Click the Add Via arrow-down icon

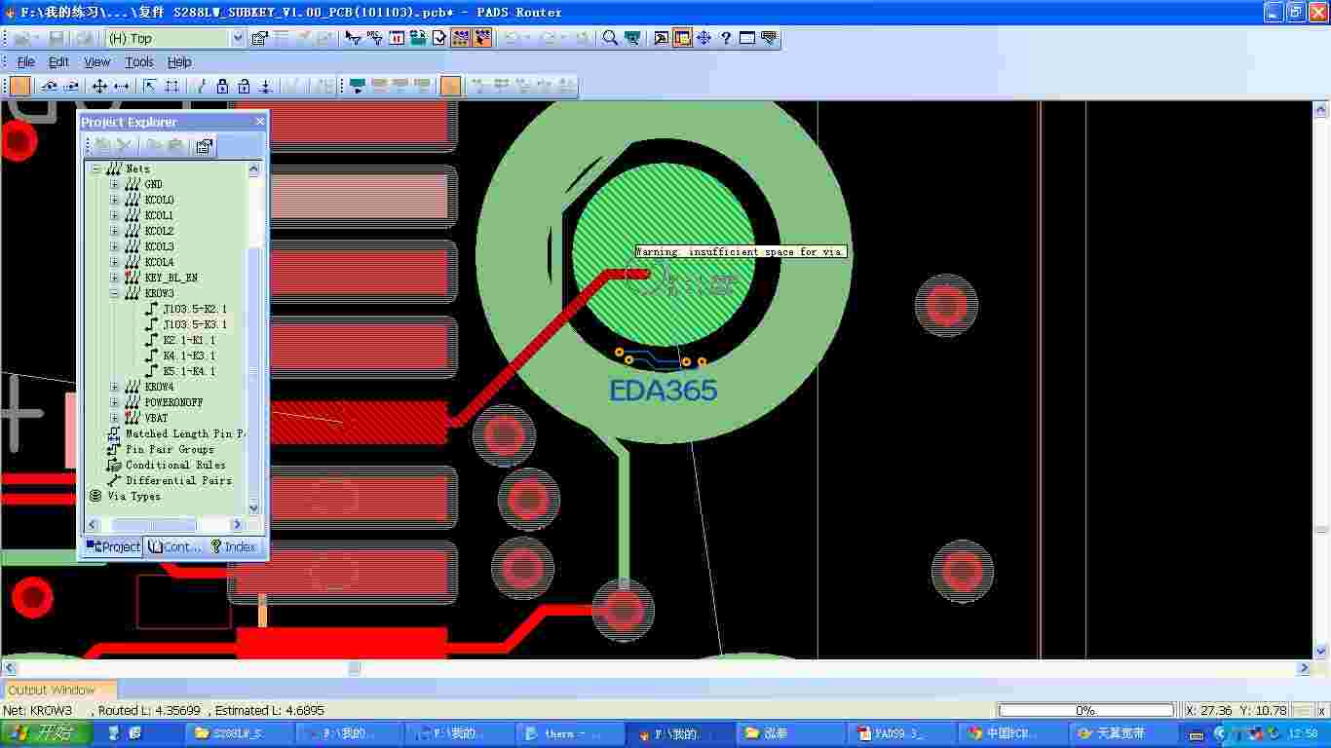(x=265, y=86)
